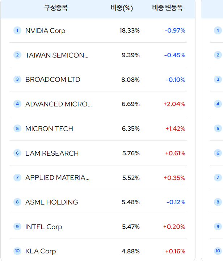Image resolution: width=223 pixels, height=261 pixels.
Task: Click ADVANCED MICRO's +2.04% weight change
Action: point(174,104)
